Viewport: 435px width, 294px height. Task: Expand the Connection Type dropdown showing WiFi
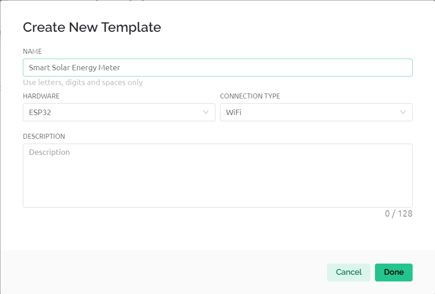coord(316,112)
